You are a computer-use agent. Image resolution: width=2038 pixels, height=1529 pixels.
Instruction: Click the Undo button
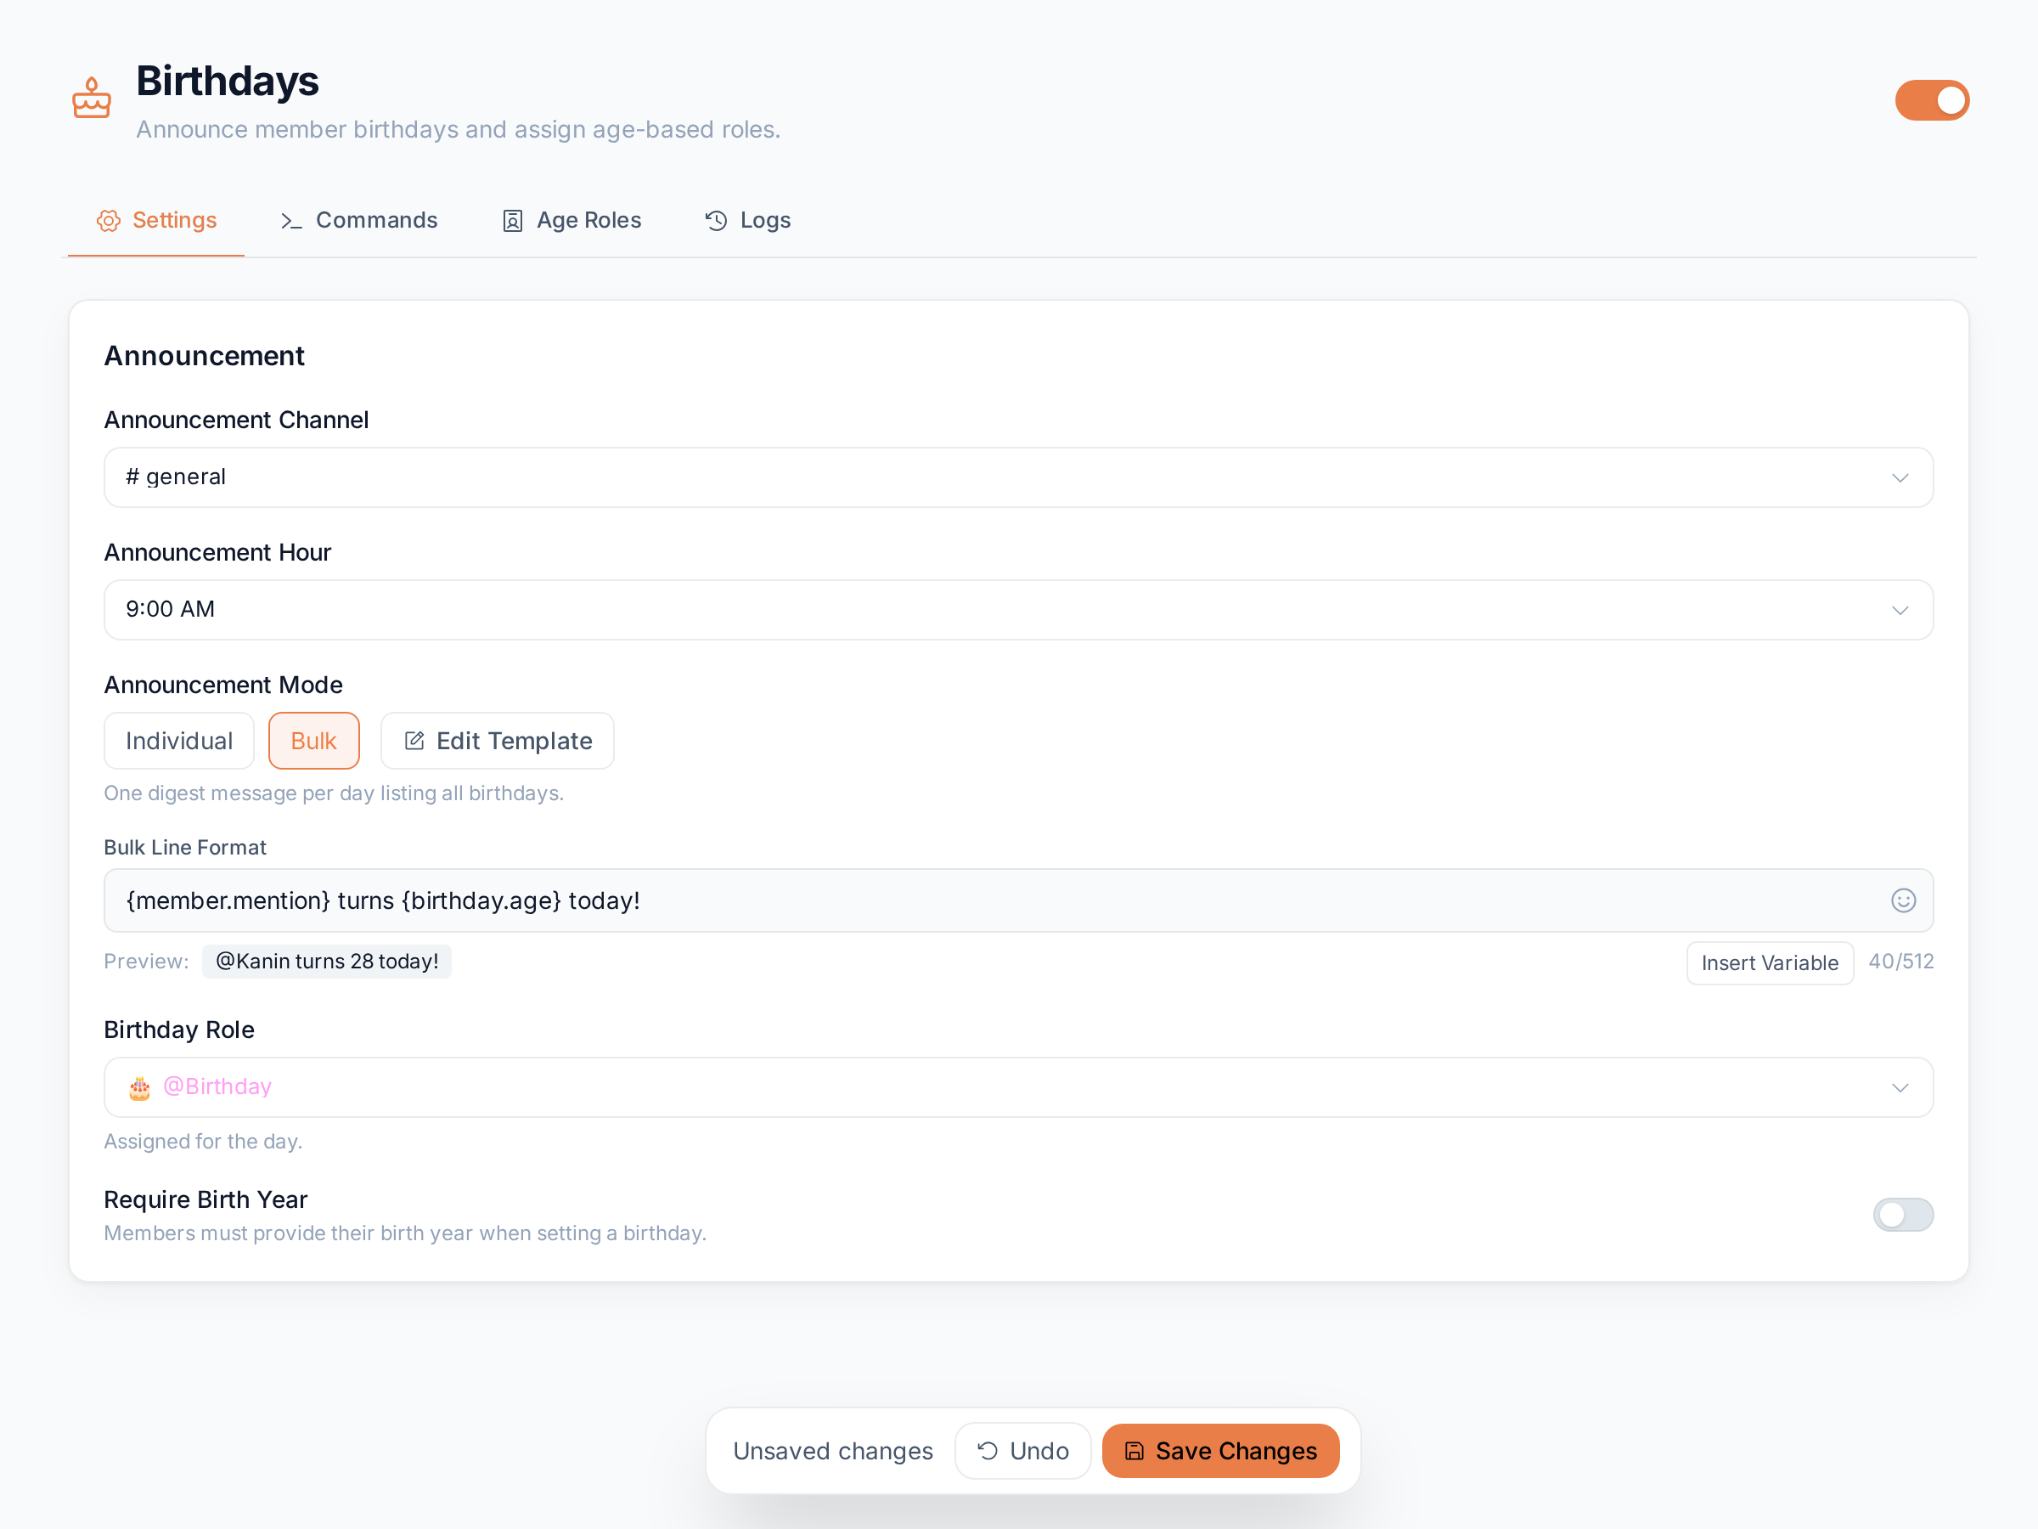pos(1022,1451)
